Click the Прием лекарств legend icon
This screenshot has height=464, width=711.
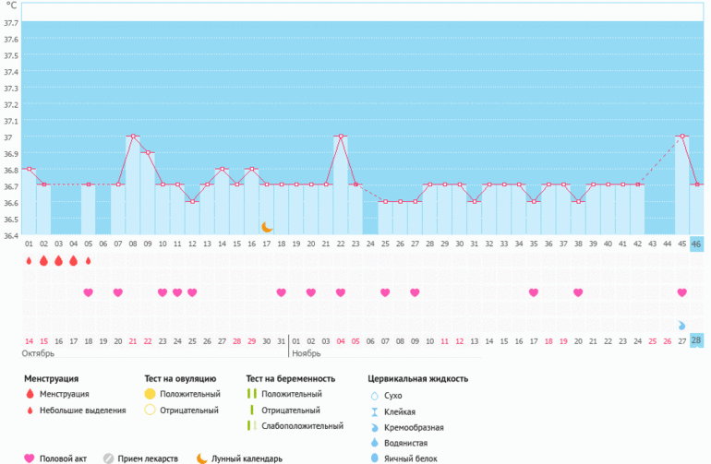tap(109, 458)
